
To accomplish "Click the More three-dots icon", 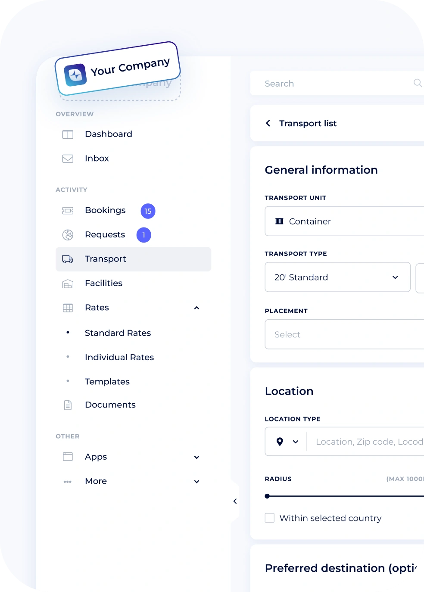I will click(68, 482).
